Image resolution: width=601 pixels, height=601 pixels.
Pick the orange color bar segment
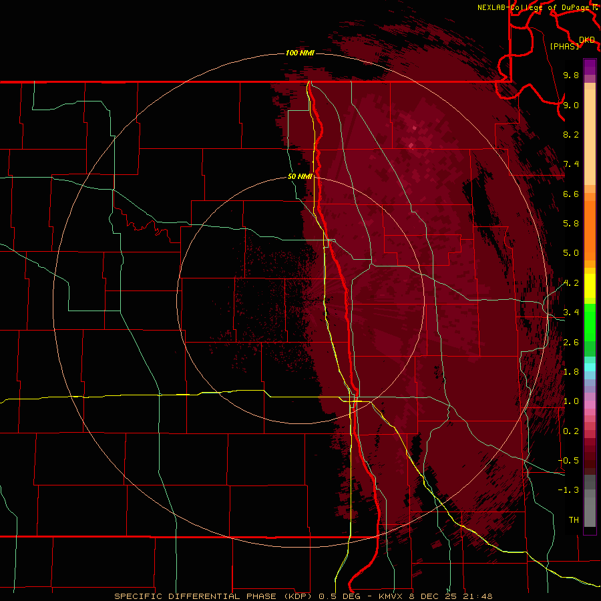[x=590, y=230]
